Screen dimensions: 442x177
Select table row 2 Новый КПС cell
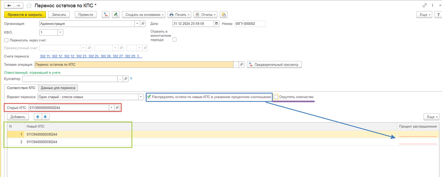click(x=211, y=142)
